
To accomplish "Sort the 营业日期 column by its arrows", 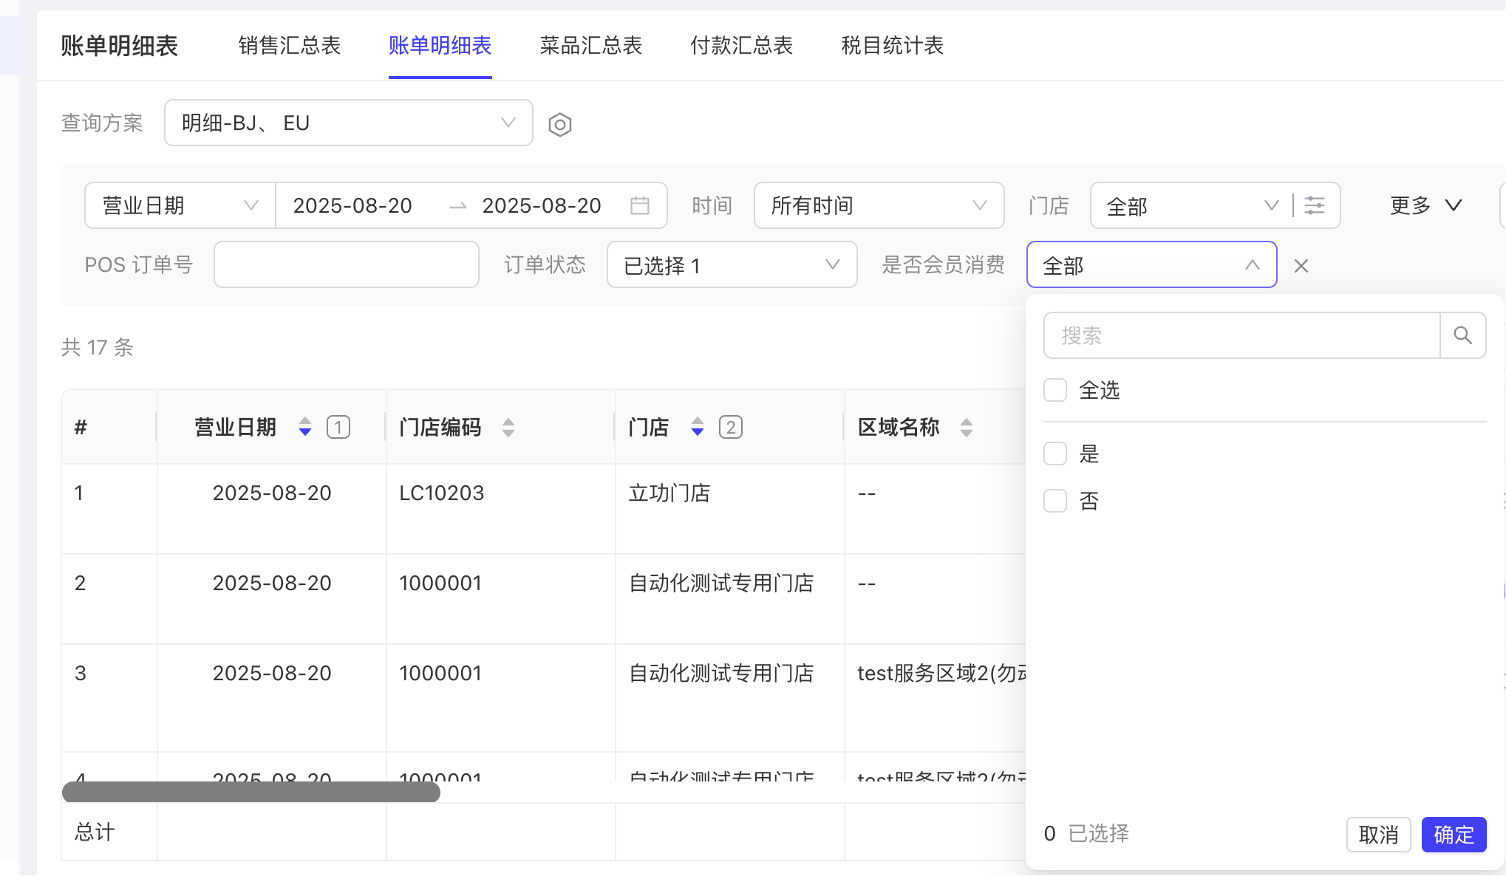I will point(304,427).
